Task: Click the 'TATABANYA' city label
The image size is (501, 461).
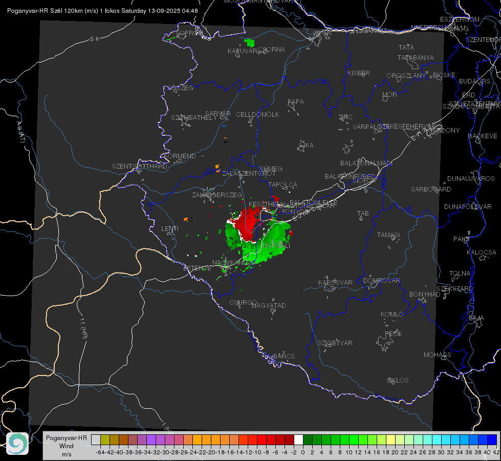Action: [x=416, y=57]
